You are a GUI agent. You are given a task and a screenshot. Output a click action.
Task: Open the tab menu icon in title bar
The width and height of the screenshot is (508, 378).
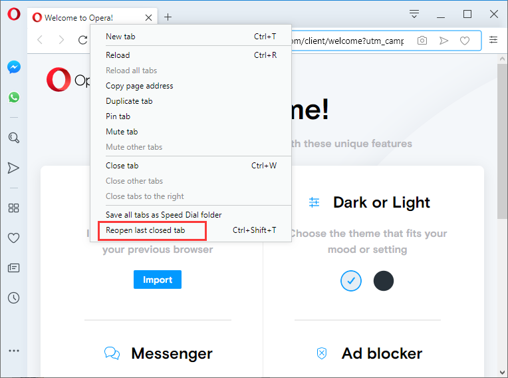414,14
